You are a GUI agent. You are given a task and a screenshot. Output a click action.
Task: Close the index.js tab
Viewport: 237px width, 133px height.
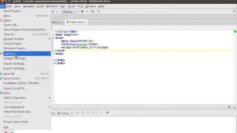click(x=62, y=22)
